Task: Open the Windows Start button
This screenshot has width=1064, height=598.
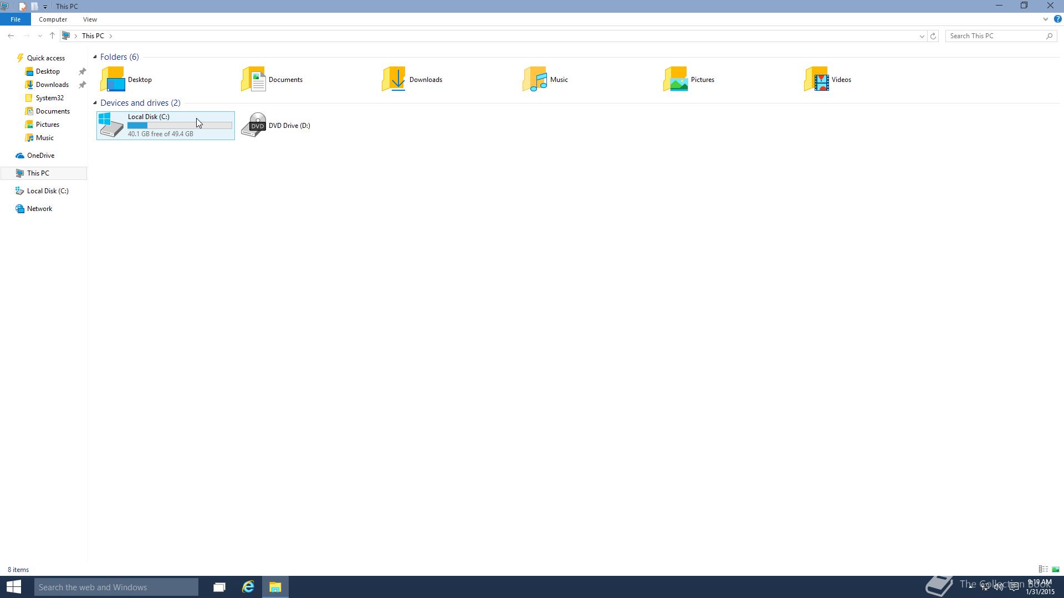Action: [14, 587]
